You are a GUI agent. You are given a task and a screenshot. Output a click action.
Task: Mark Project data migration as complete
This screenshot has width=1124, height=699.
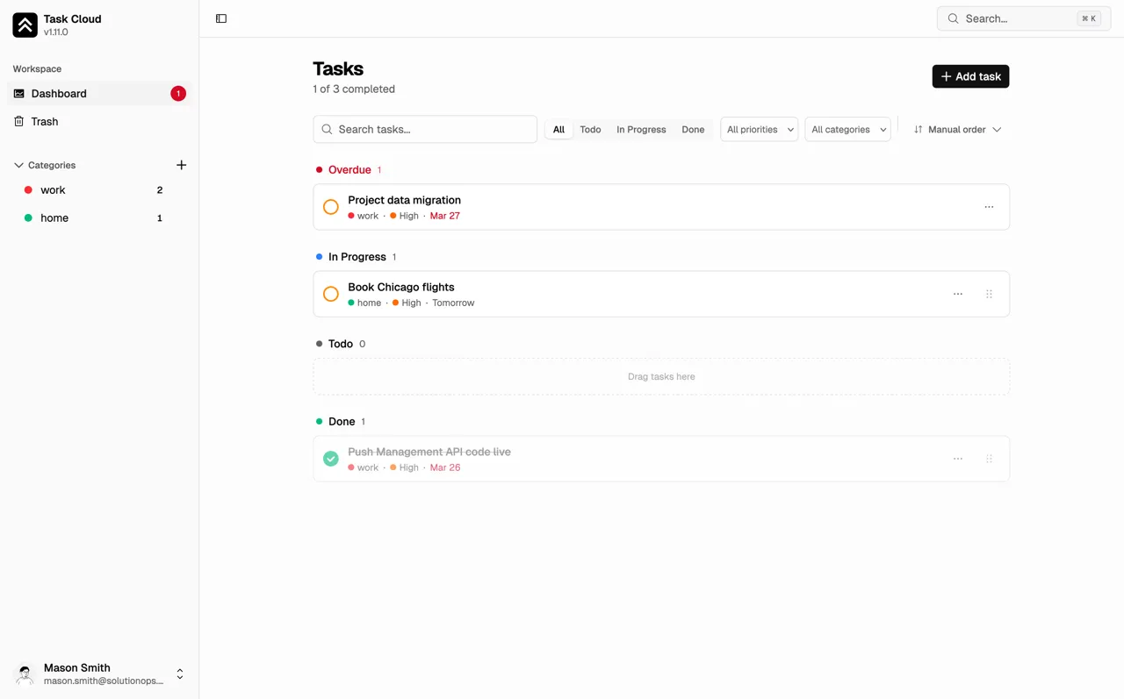(x=331, y=207)
